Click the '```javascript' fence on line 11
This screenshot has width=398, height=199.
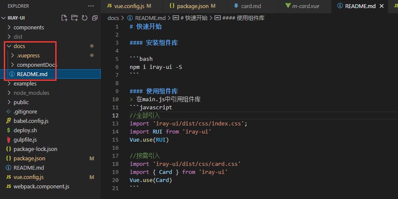[151, 108]
